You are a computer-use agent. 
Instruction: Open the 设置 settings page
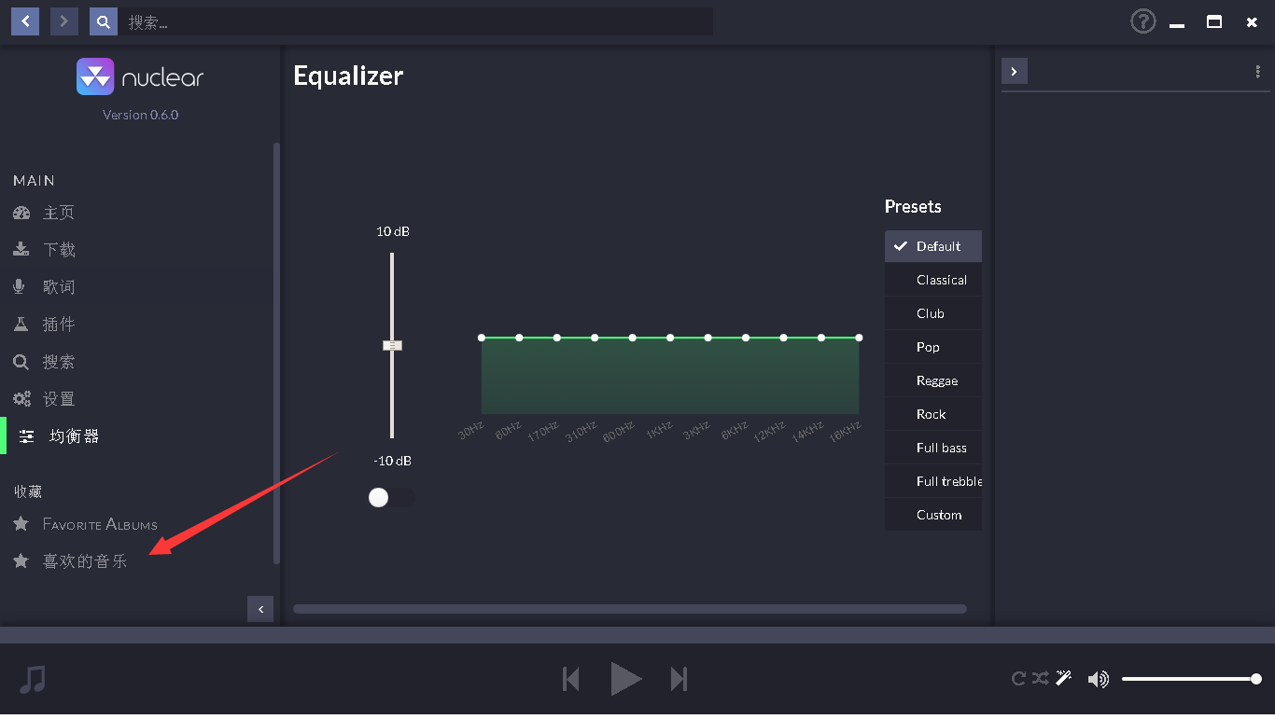[58, 399]
